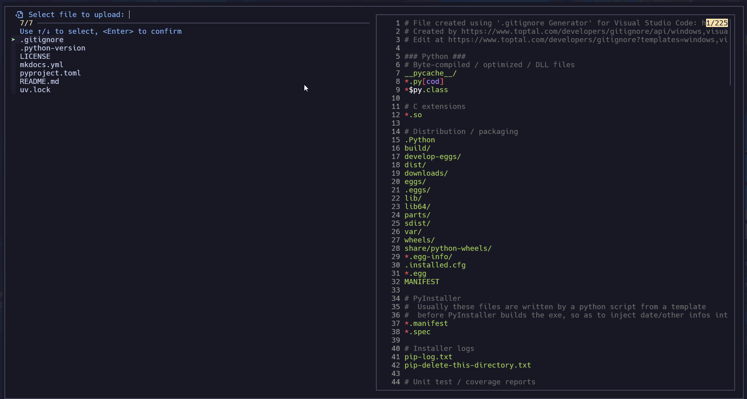The width and height of the screenshot is (747, 399).
Task: Select the README.md file entry
Action: [x=39, y=81]
